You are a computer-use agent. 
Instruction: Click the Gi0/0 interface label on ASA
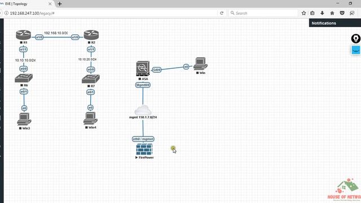157,69
